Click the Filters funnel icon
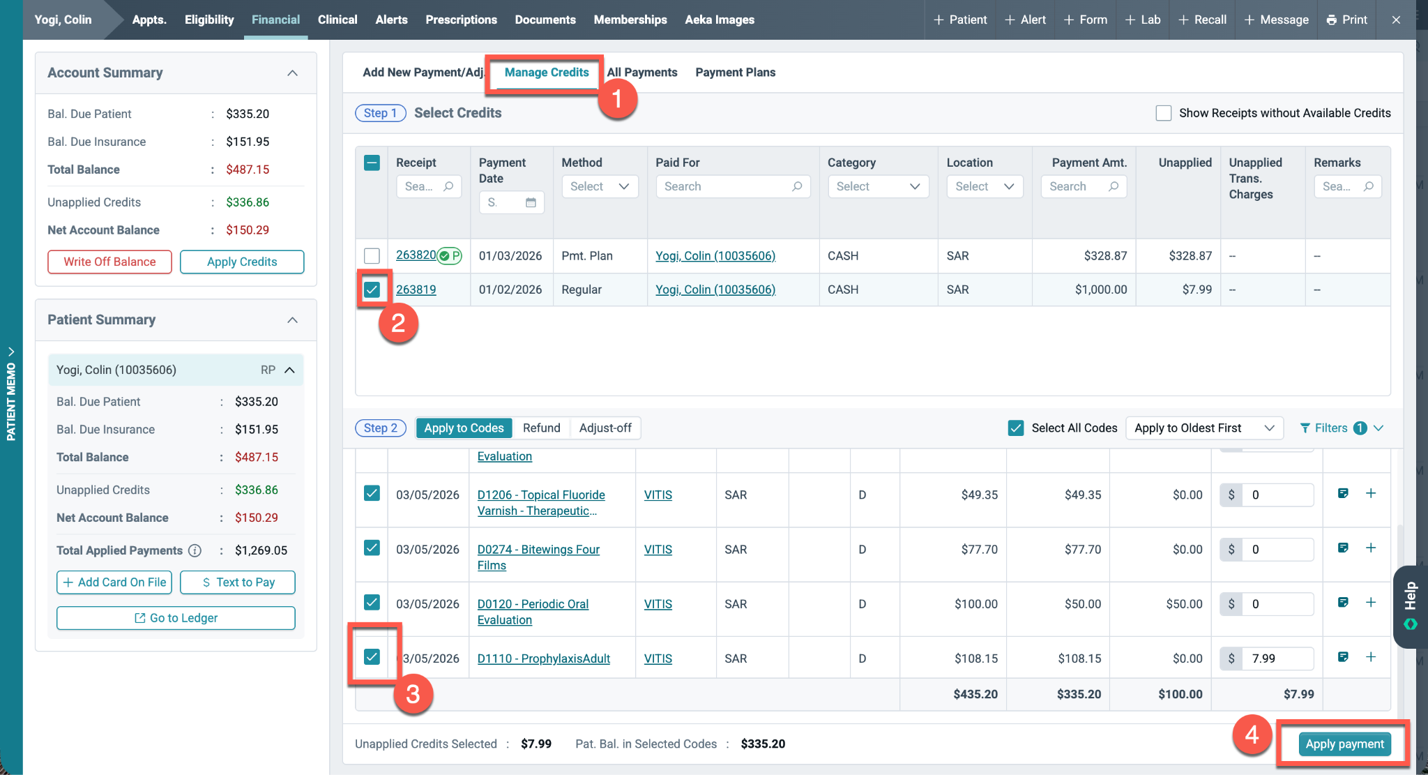This screenshot has height=775, width=1428. 1305,428
